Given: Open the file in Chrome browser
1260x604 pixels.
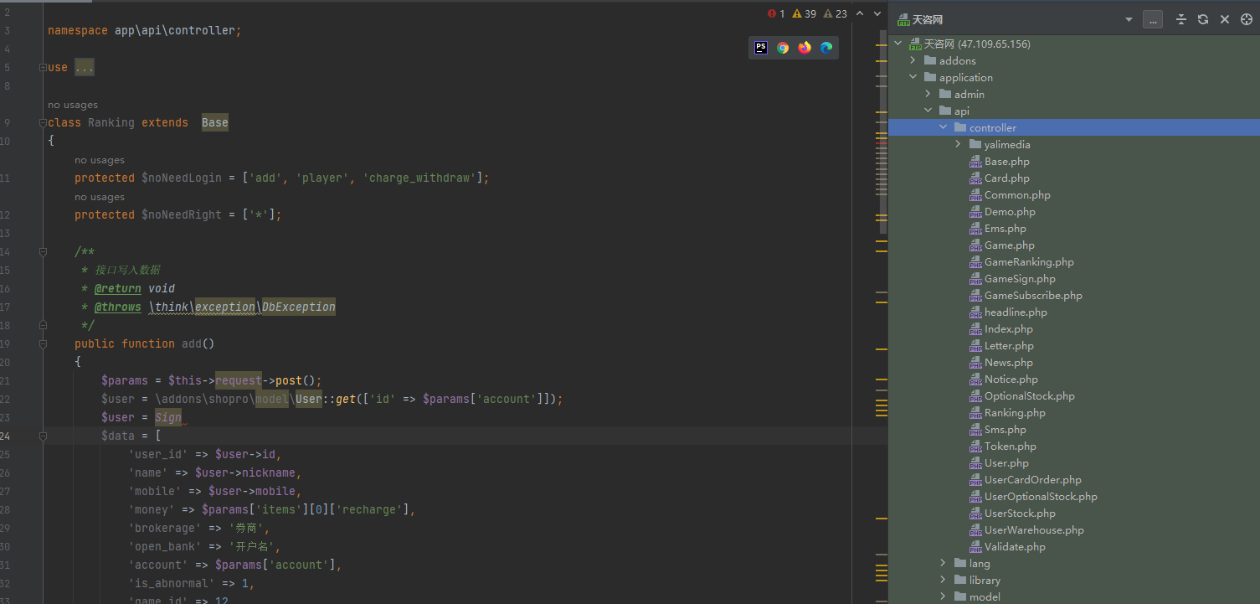Looking at the screenshot, I should [x=783, y=48].
